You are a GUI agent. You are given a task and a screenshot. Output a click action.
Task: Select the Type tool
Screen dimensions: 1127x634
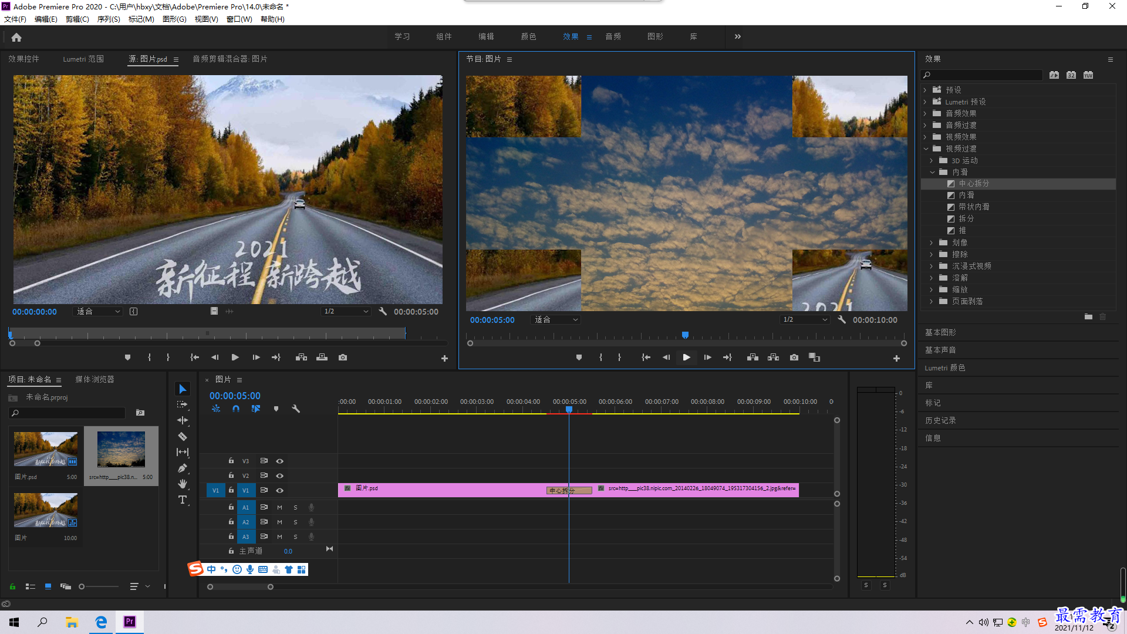[183, 500]
